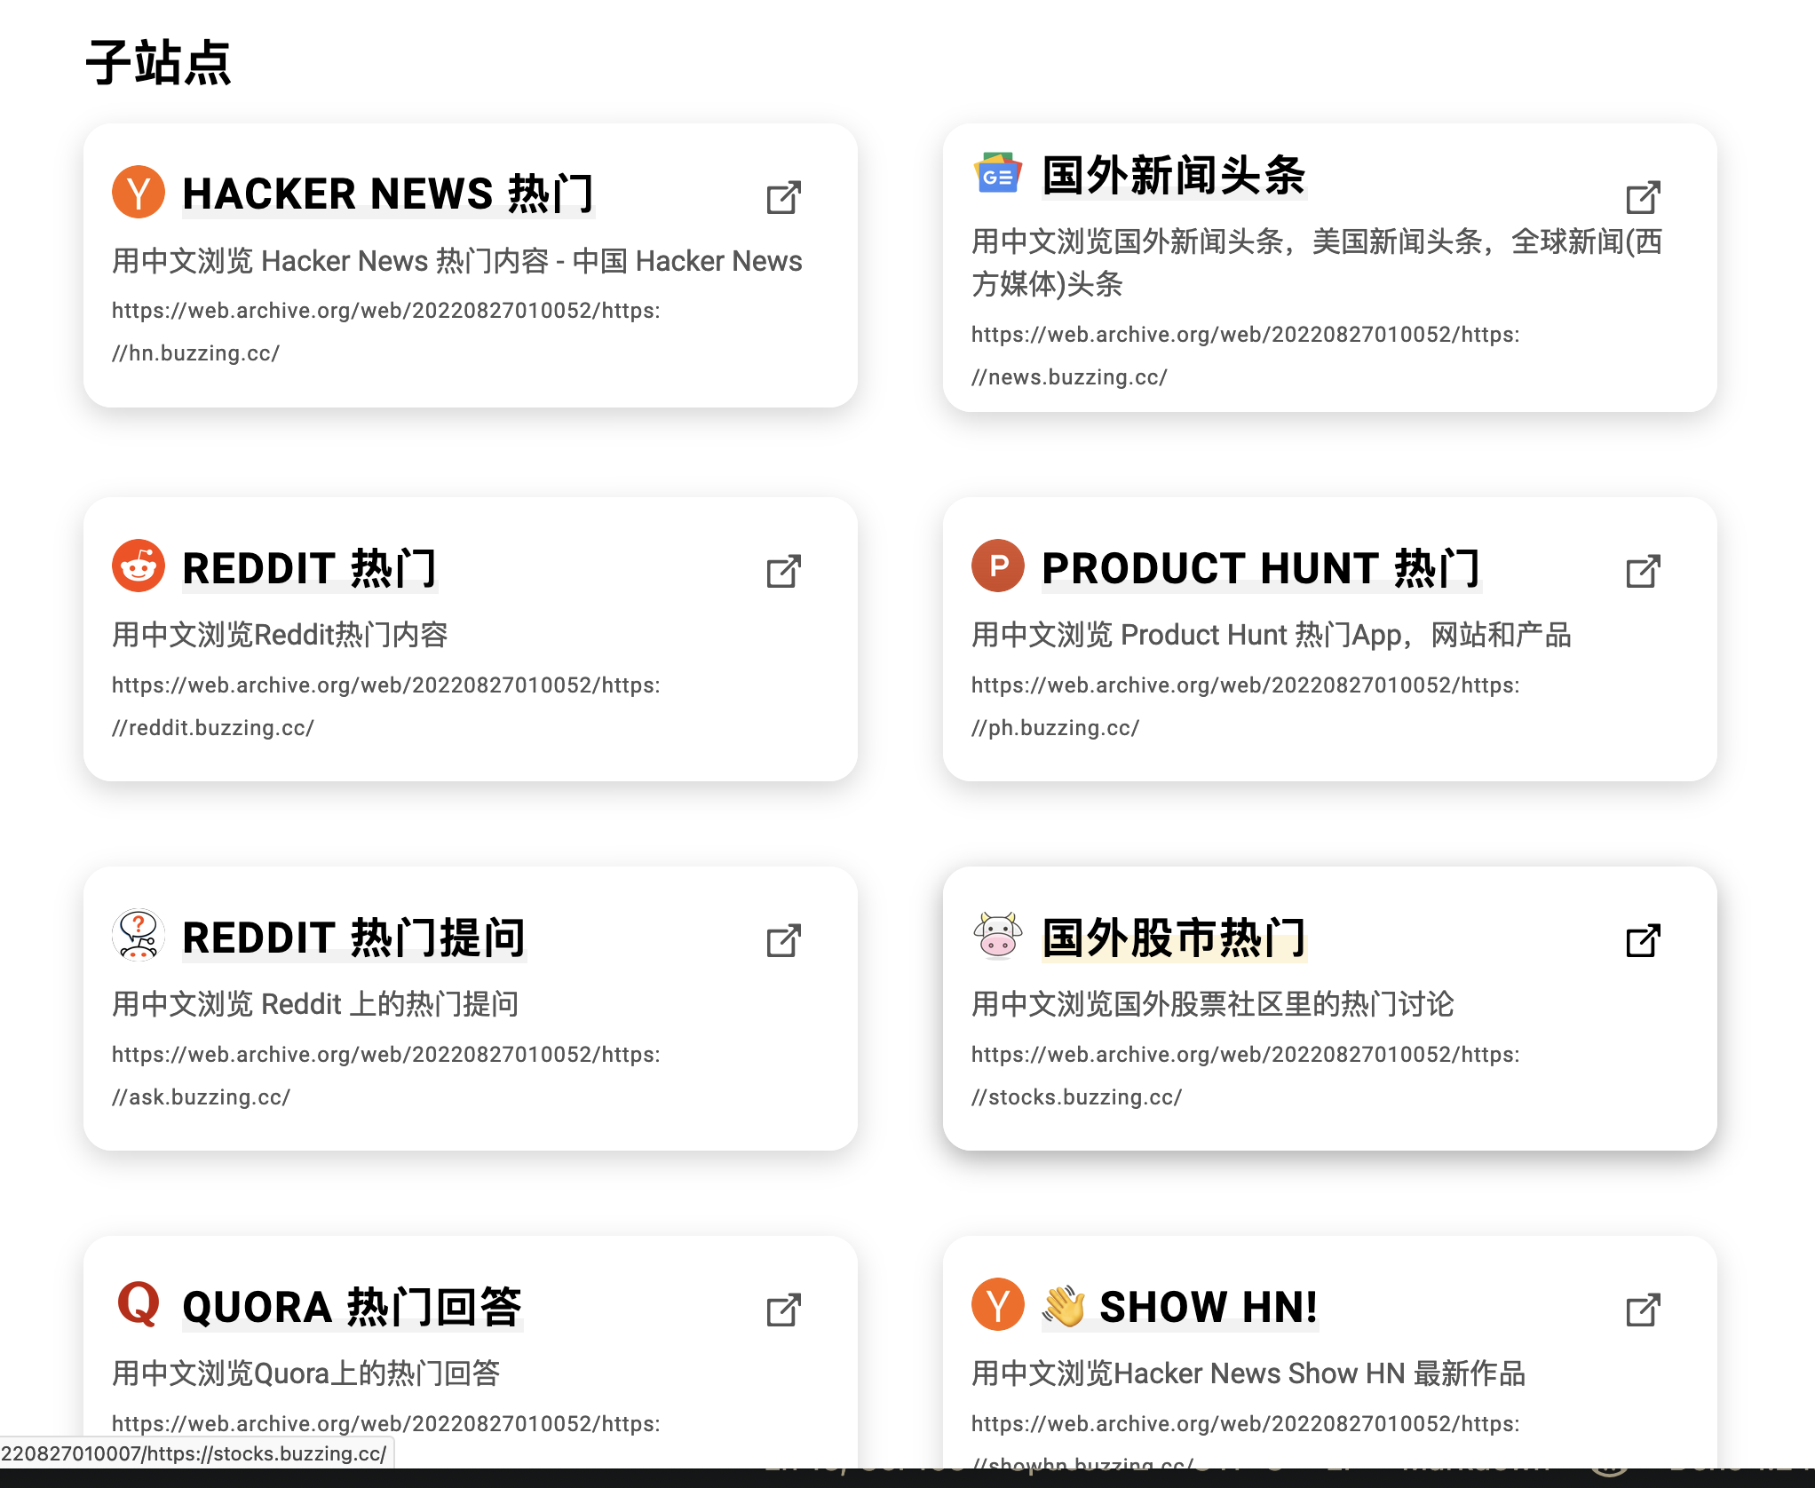
Task: Open the REDDIT 热门提问 title link
Action: point(354,938)
